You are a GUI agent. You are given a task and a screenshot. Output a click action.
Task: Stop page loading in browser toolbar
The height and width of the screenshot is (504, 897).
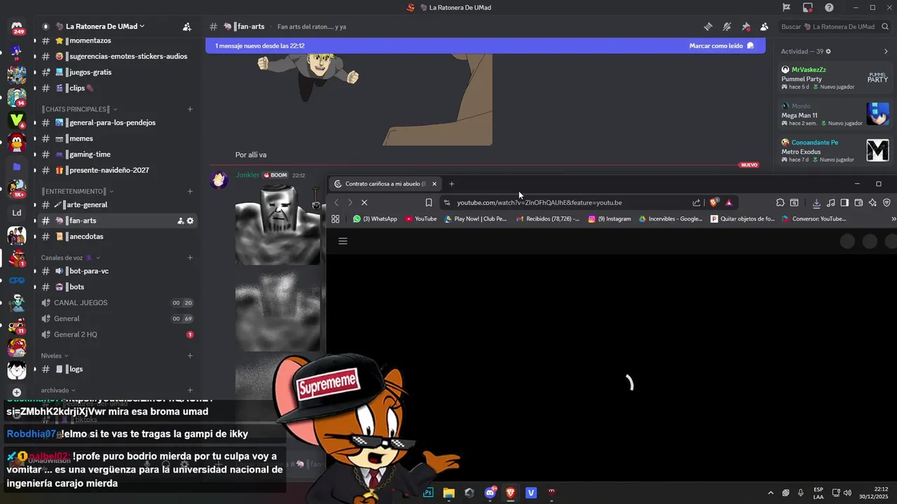coord(364,203)
